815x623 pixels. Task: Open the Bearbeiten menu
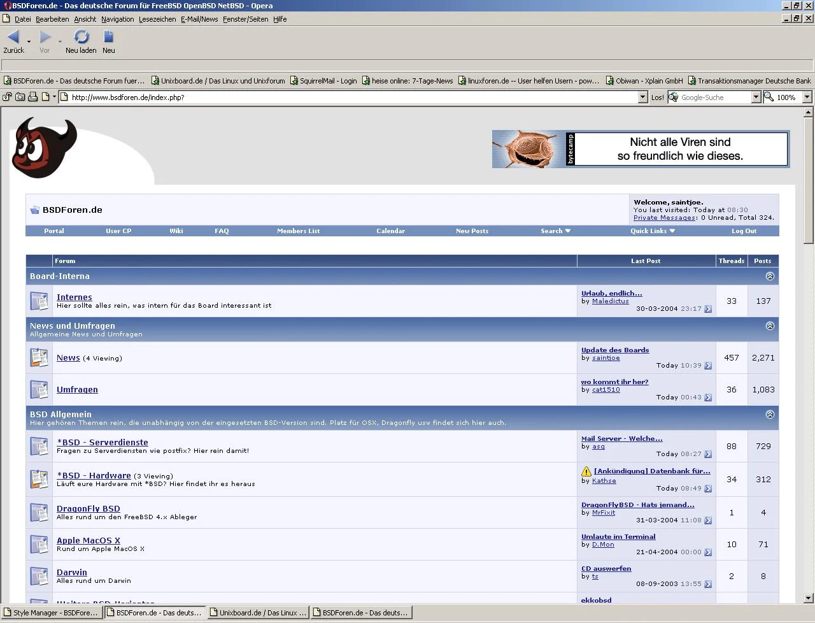[52, 19]
